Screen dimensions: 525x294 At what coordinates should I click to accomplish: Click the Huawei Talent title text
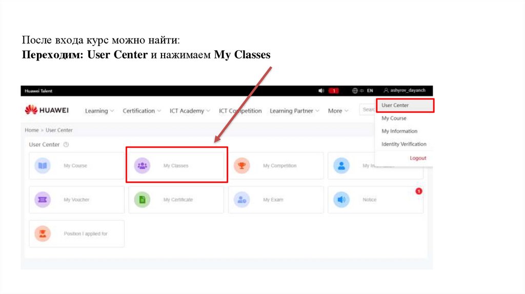[x=38, y=91]
